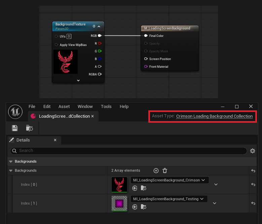Viewport: 262px width, 224px height.
Task: Click the Crimson phoenix thumbnail at Index 0
Action: click(x=119, y=184)
